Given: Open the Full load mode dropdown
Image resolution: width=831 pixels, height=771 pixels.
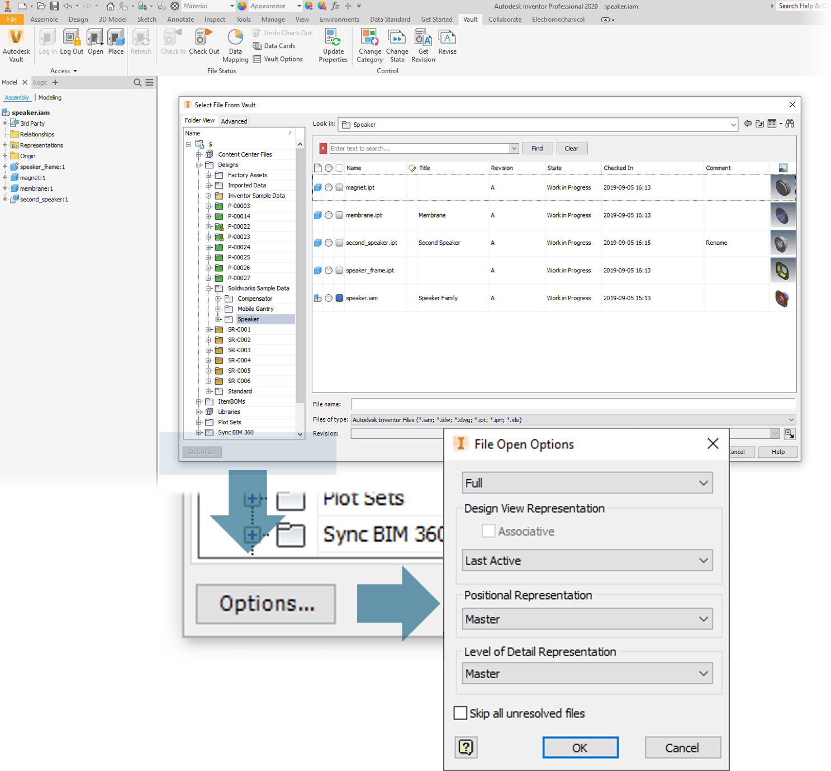Looking at the screenshot, I should (x=587, y=483).
